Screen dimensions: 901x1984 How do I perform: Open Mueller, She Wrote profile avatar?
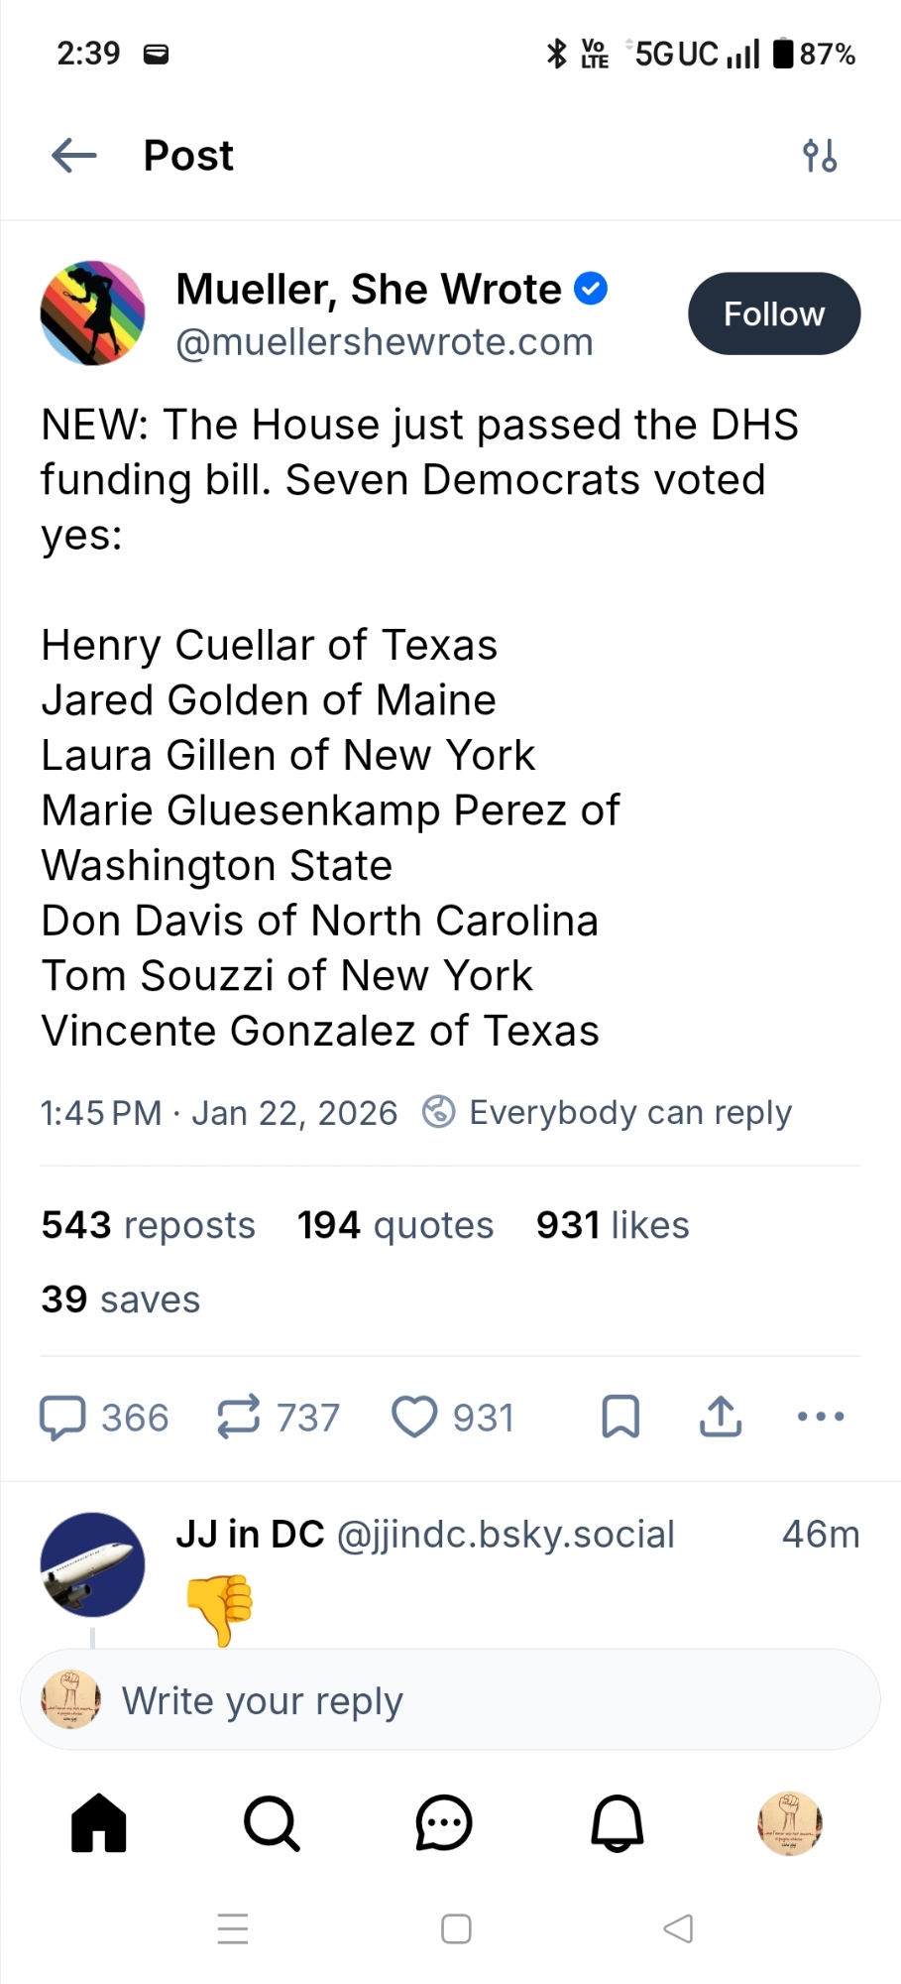pos(92,313)
